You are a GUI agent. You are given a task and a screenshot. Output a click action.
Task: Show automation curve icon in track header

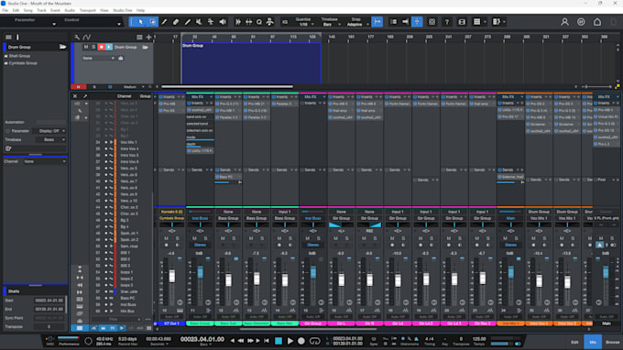tap(87, 38)
